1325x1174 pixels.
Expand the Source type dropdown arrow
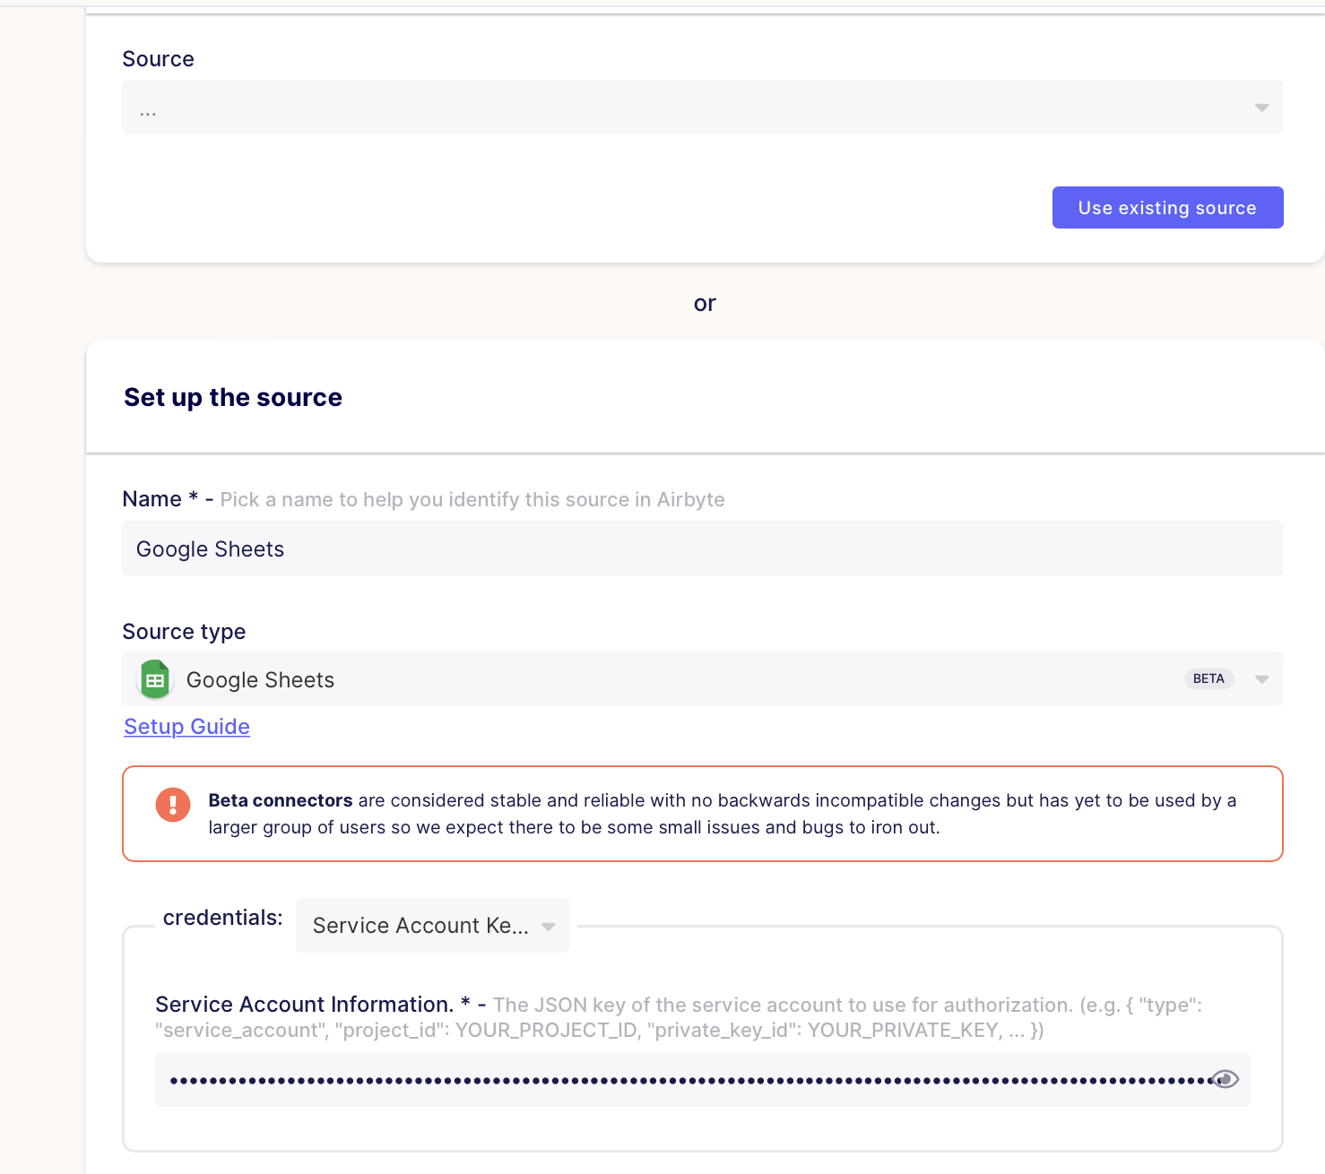[x=1261, y=679]
